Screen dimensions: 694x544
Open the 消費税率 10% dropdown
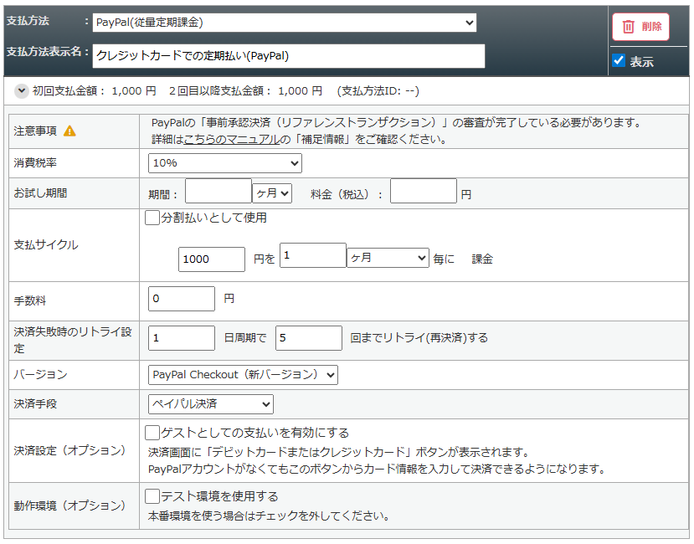224,163
